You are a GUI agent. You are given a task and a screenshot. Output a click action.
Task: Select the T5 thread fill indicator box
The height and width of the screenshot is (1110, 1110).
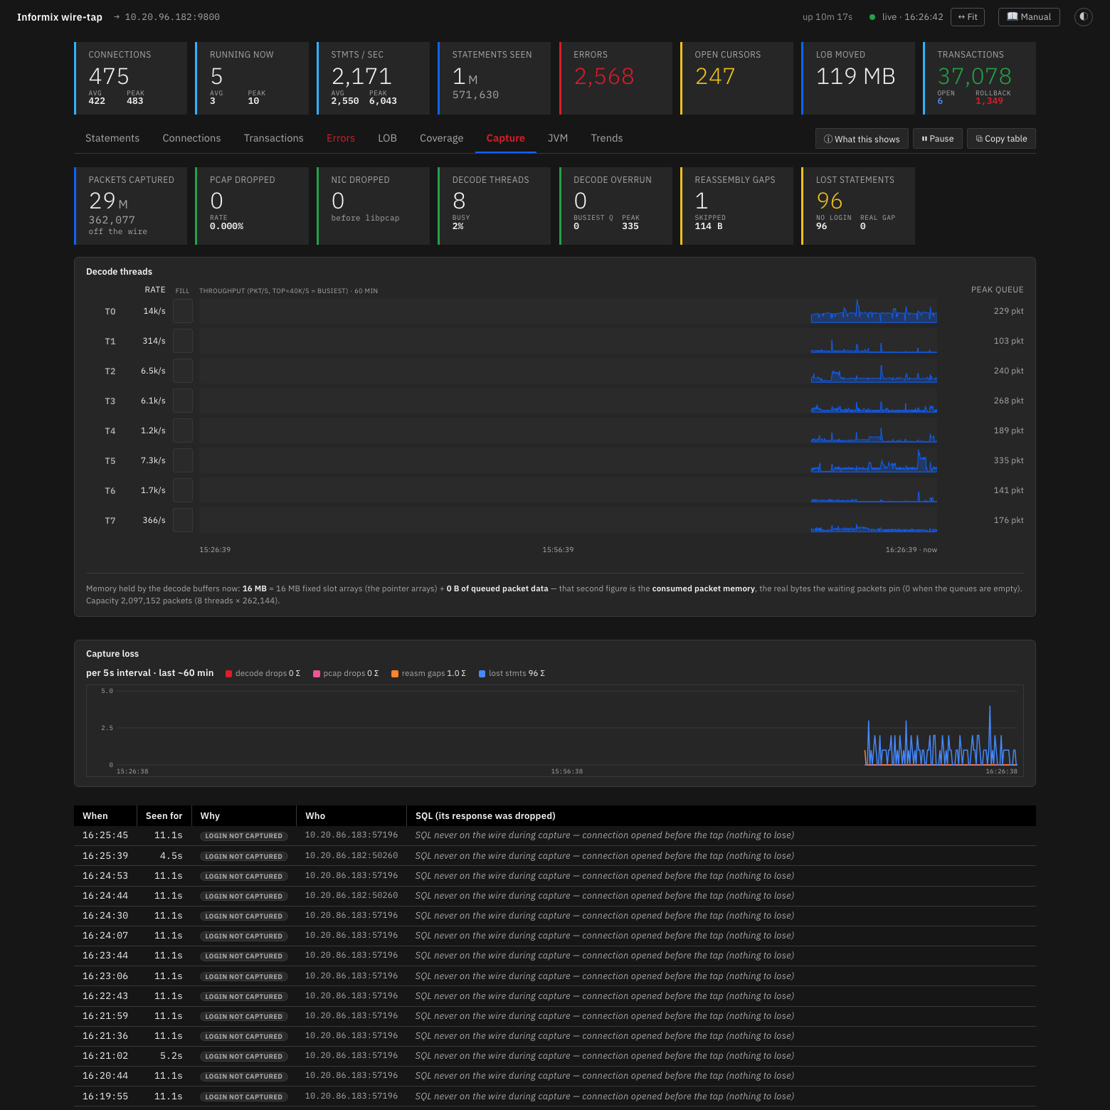click(183, 460)
